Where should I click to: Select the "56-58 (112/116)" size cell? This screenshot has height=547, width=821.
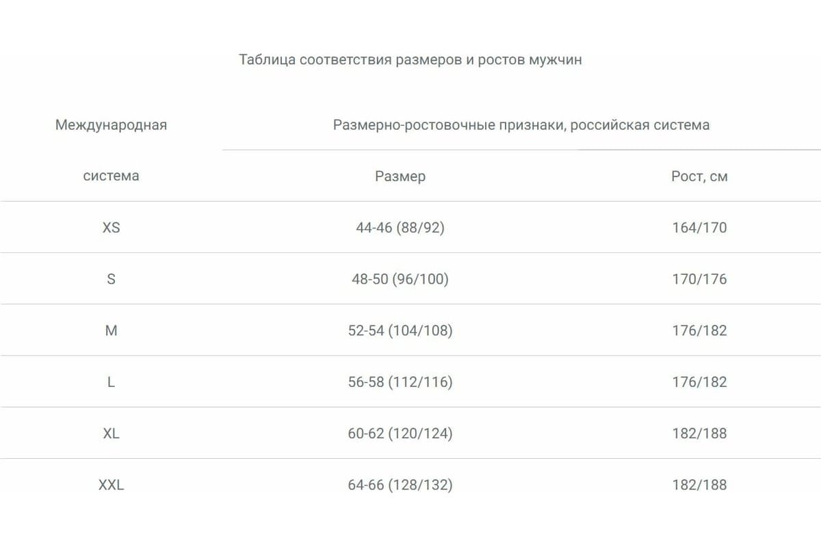tap(400, 382)
